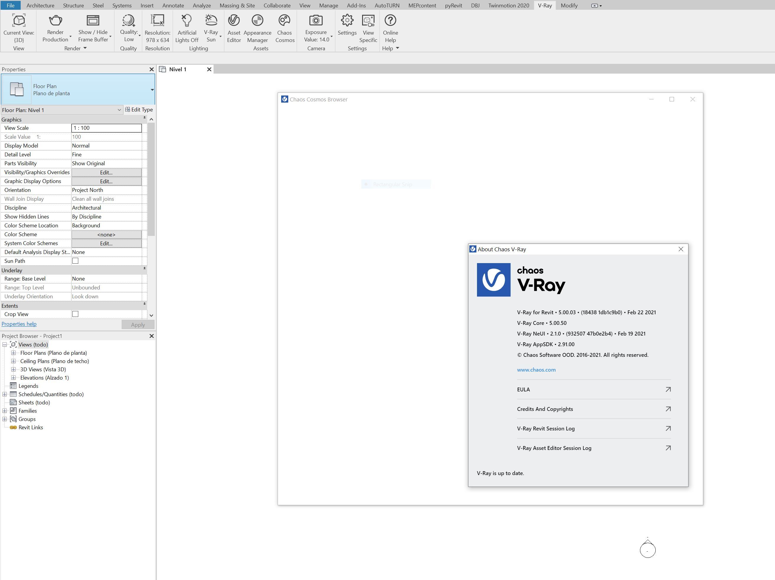Click Visibility/Graphics Overrides Edit button
The image size is (775, 580).
coord(106,173)
